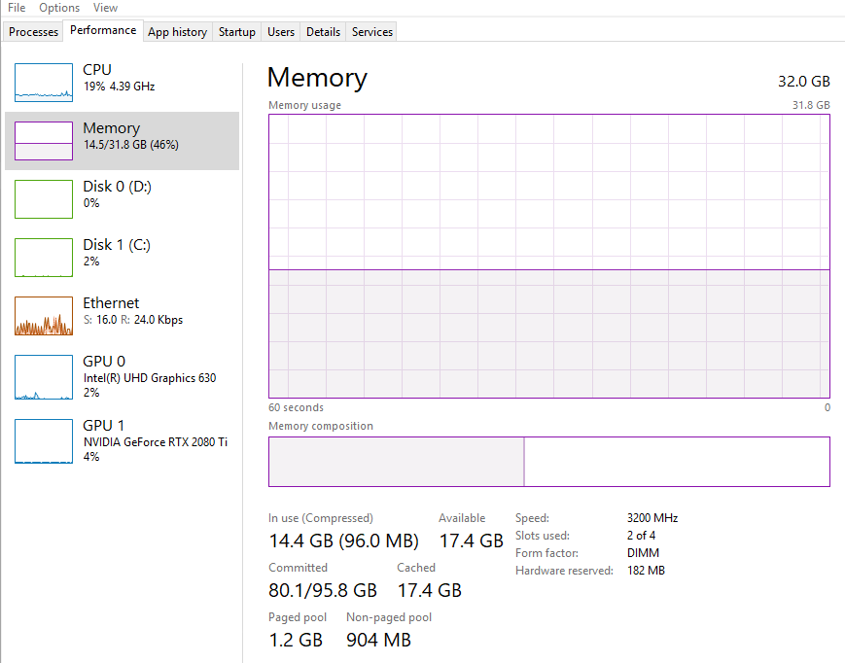Open the Services tab
Image resolution: width=845 pixels, height=663 pixels.
tap(370, 31)
